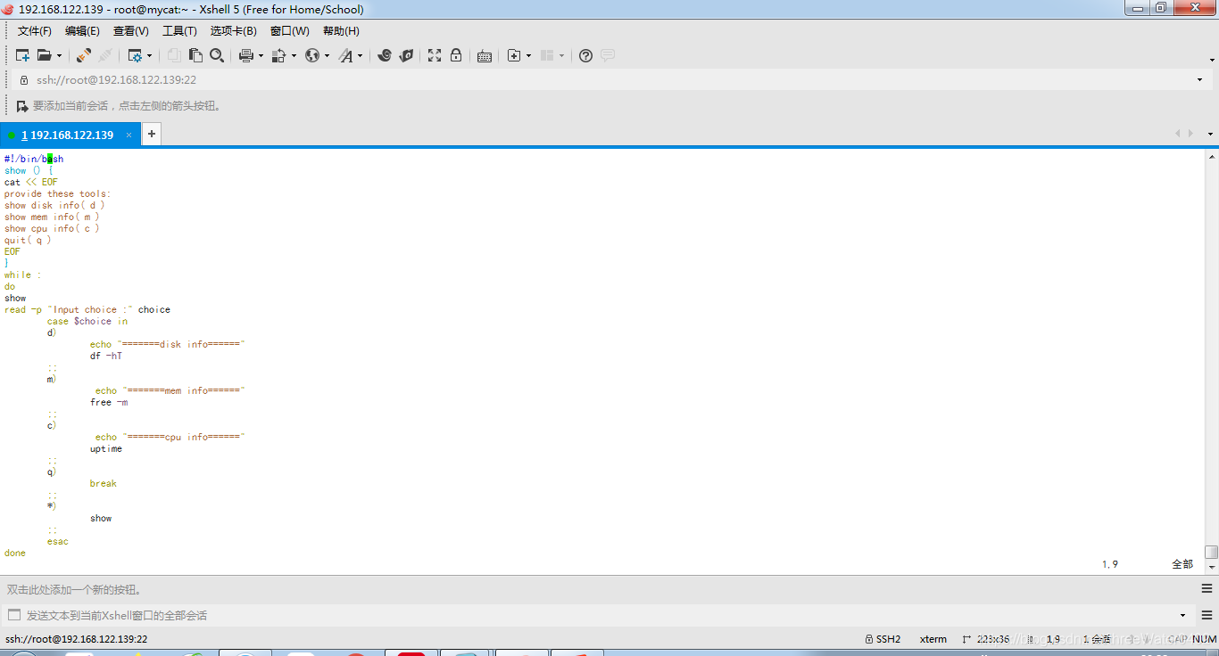Image resolution: width=1219 pixels, height=656 pixels.
Task: Click the compose bar text input
Action: point(598,615)
